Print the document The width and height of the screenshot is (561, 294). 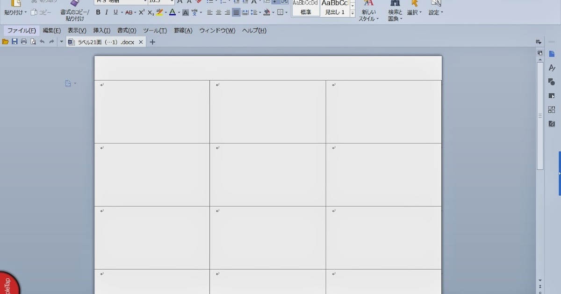[24, 42]
